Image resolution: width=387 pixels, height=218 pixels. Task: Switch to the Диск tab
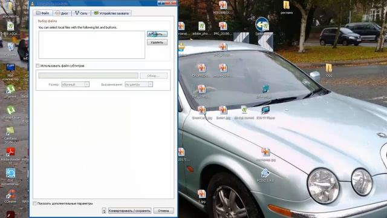62,13
